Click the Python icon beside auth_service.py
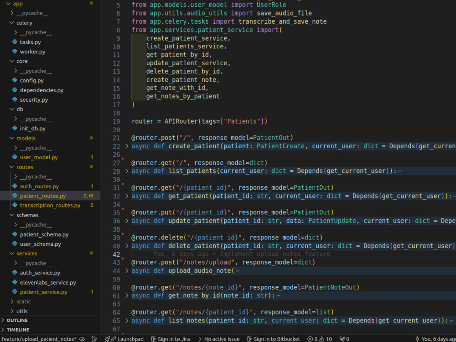This screenshot has height=342, width=456. [x=15, y=273]
